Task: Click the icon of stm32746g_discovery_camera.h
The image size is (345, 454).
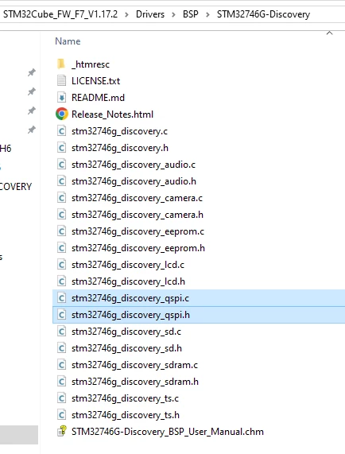Action: click(x=61, y=215)
